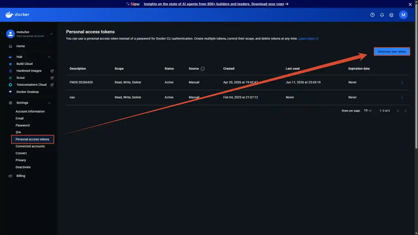This screenshot has height=235, width=418.
Task: Open Connected accounts settings
Action: point(30,146)
